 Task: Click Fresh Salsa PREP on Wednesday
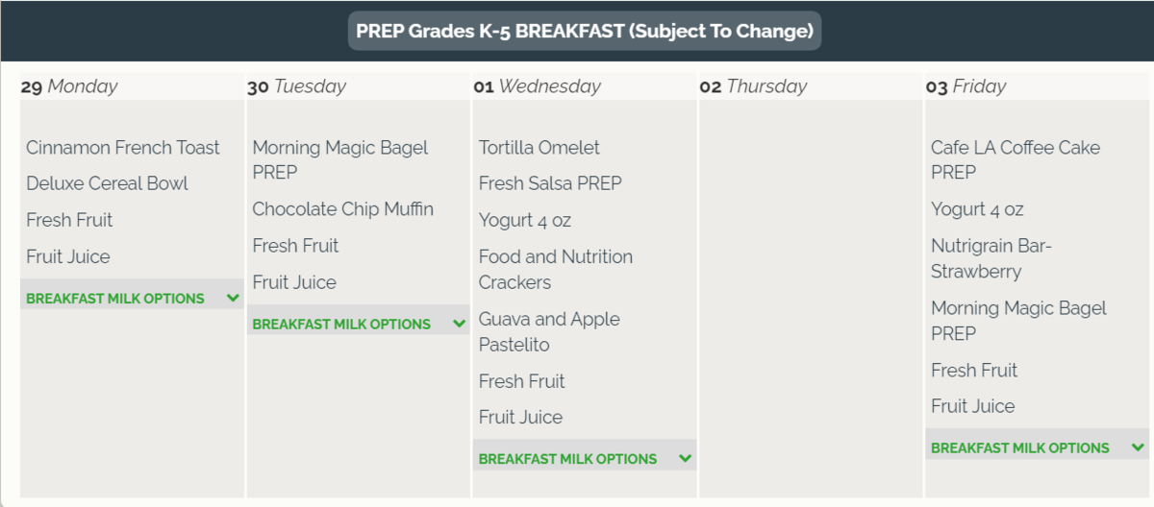pyautogui.click(x=550, y=183)
